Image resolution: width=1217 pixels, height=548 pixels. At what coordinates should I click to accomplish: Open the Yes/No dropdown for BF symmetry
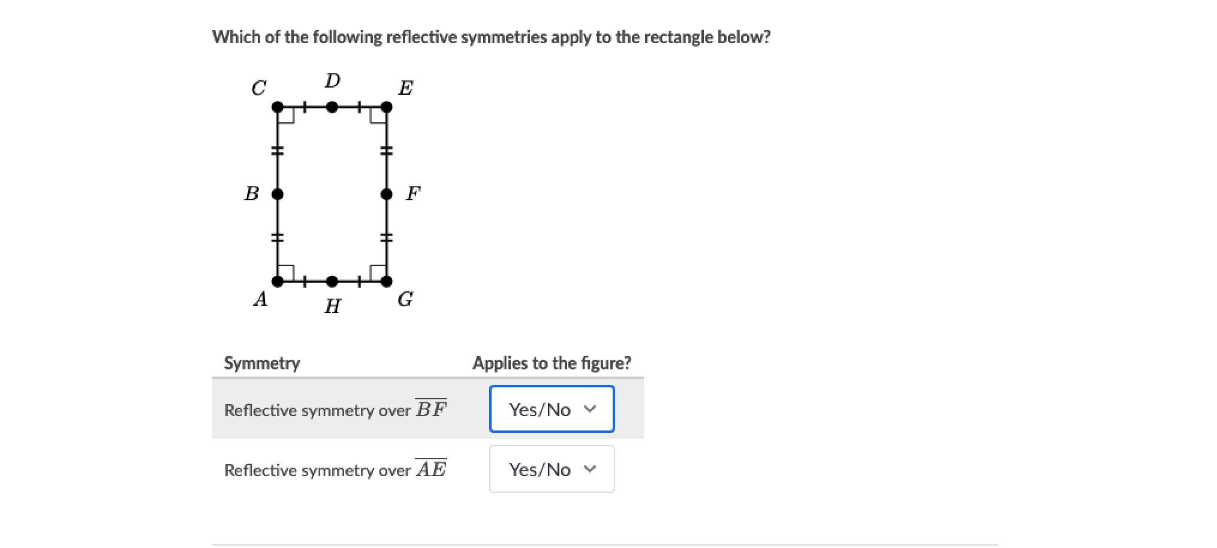coord(552,409)
